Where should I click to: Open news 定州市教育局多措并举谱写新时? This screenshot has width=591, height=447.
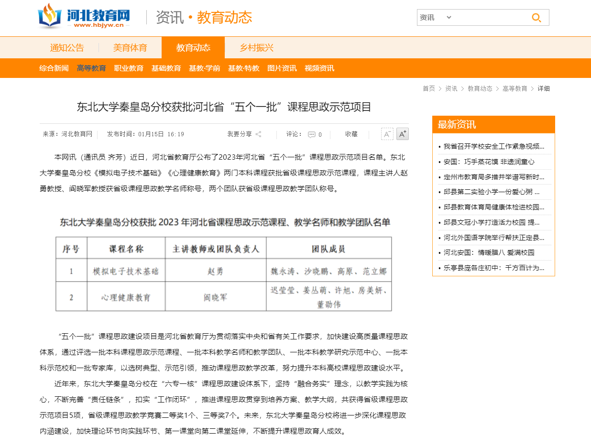[x=494, y=177]
